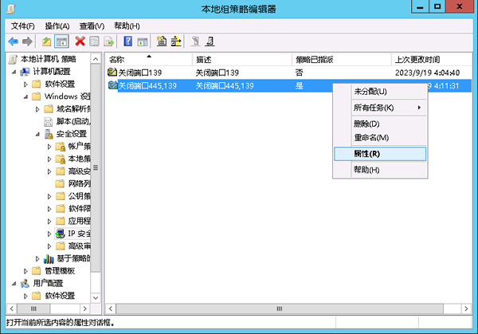Toggle the show/hide console tree icon

61,41
